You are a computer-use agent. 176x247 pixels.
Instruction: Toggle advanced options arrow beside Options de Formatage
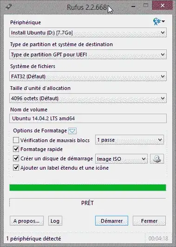[x=72, y=131]
